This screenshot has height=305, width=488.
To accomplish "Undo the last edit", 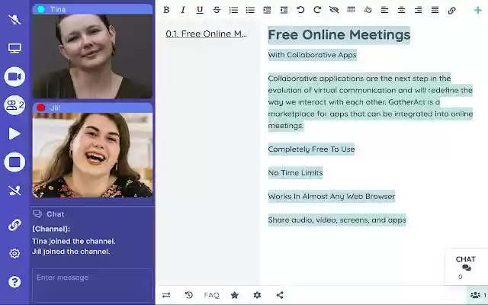I will (300, 10).
